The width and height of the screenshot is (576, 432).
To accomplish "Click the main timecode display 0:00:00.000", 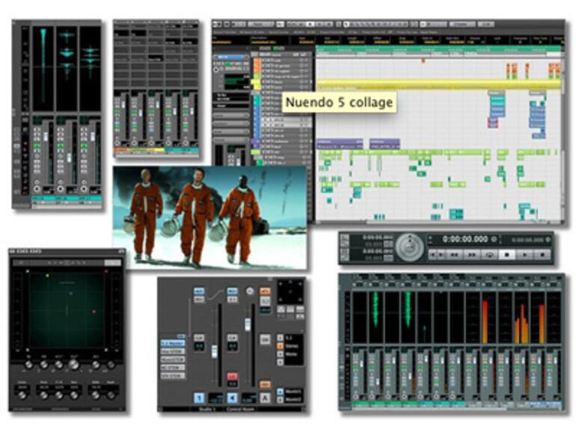I will (465, 239).
